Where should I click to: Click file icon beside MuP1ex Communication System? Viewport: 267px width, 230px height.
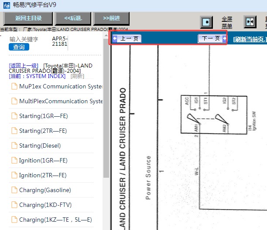pos(14,86)
